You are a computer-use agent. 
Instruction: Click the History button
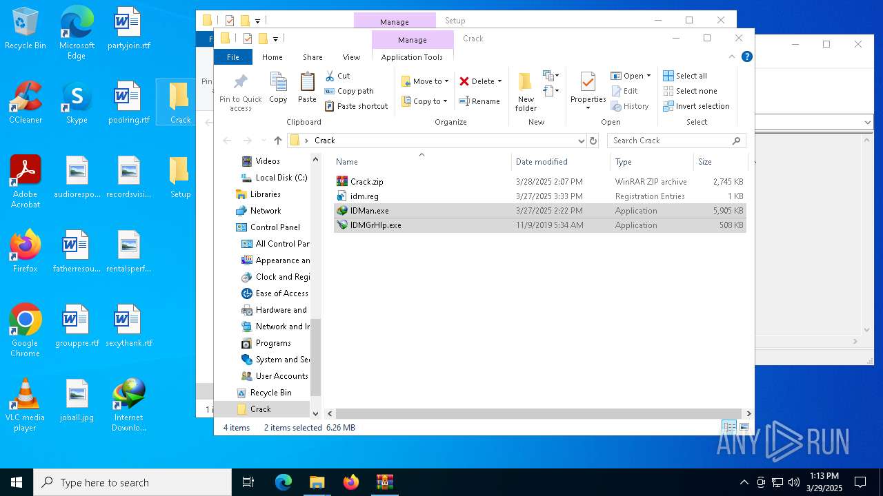point(631,106)
